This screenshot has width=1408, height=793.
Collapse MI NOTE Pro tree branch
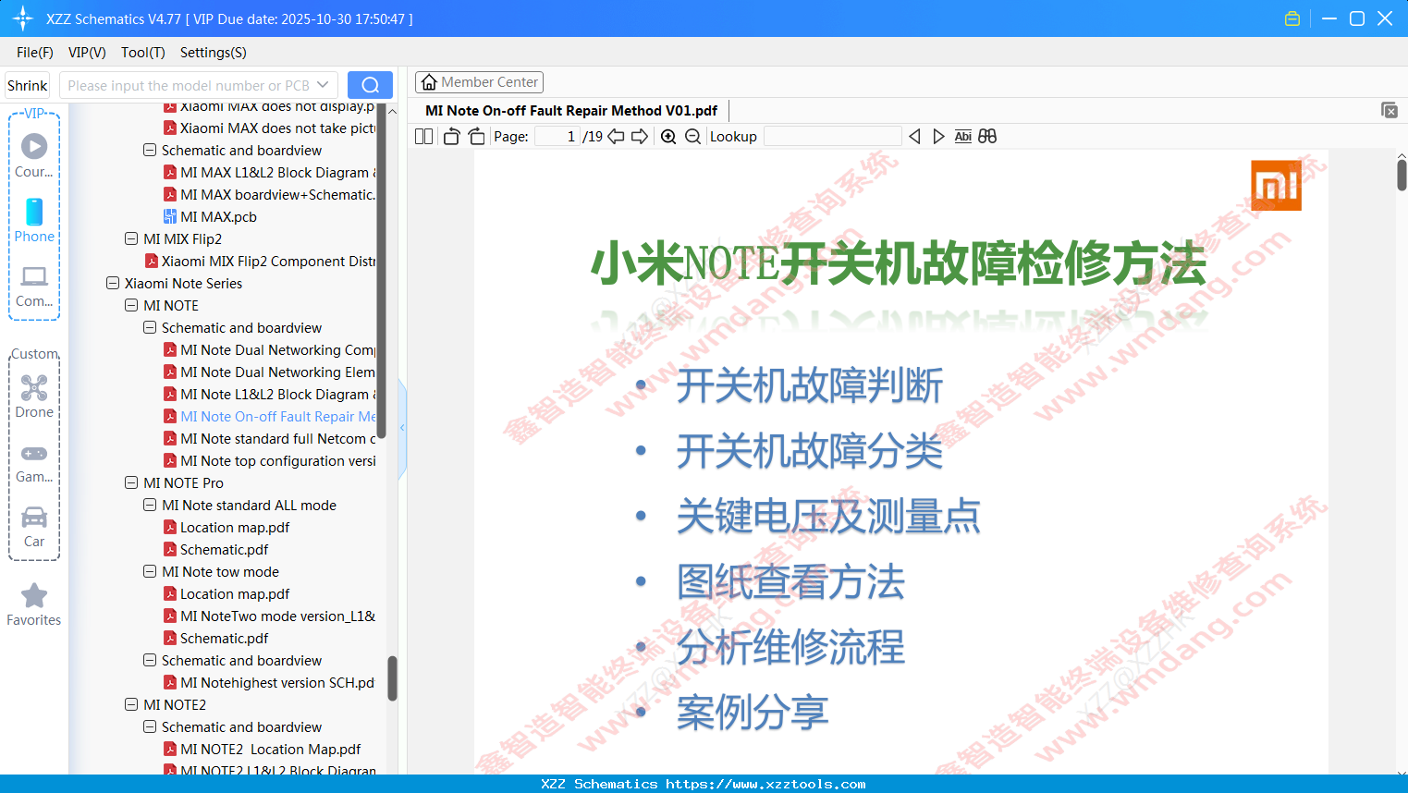[x=130, y=482]
